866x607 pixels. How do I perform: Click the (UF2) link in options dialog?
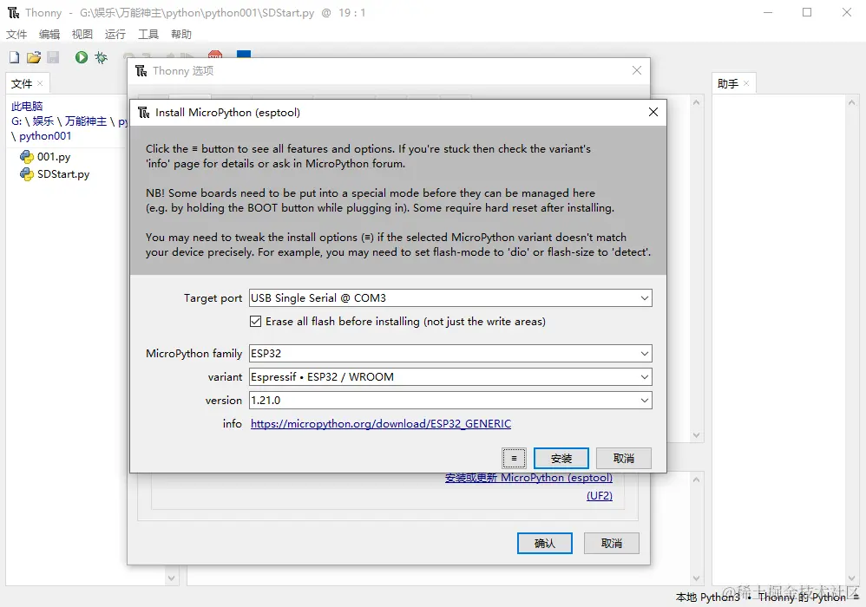600,495
